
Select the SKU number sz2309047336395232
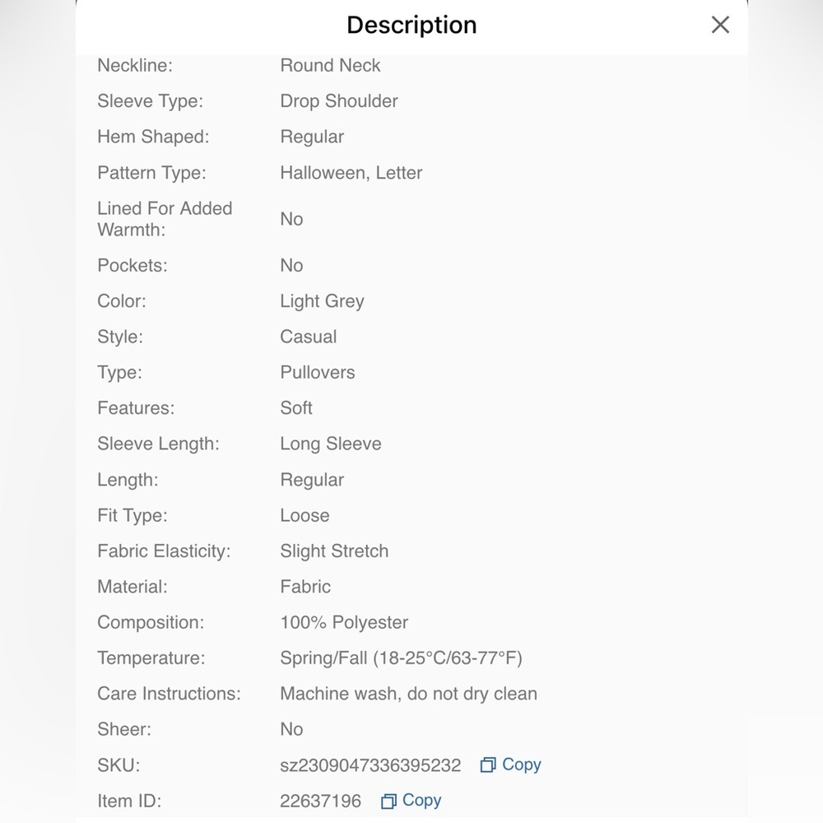click(370, 765)
